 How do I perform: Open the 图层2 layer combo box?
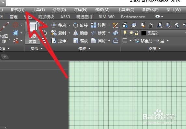(x=153, y=33)
